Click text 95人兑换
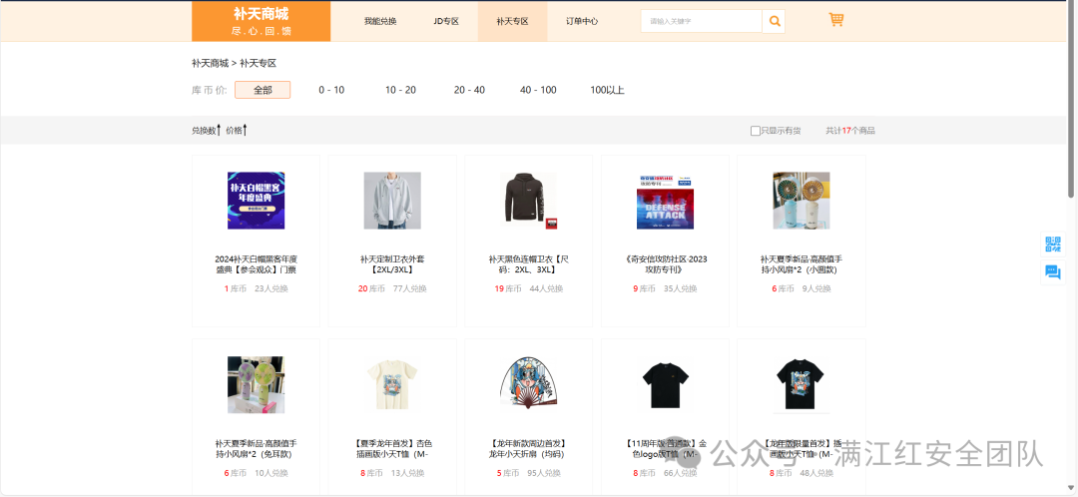1078x497 pixels. pos(544,473)
